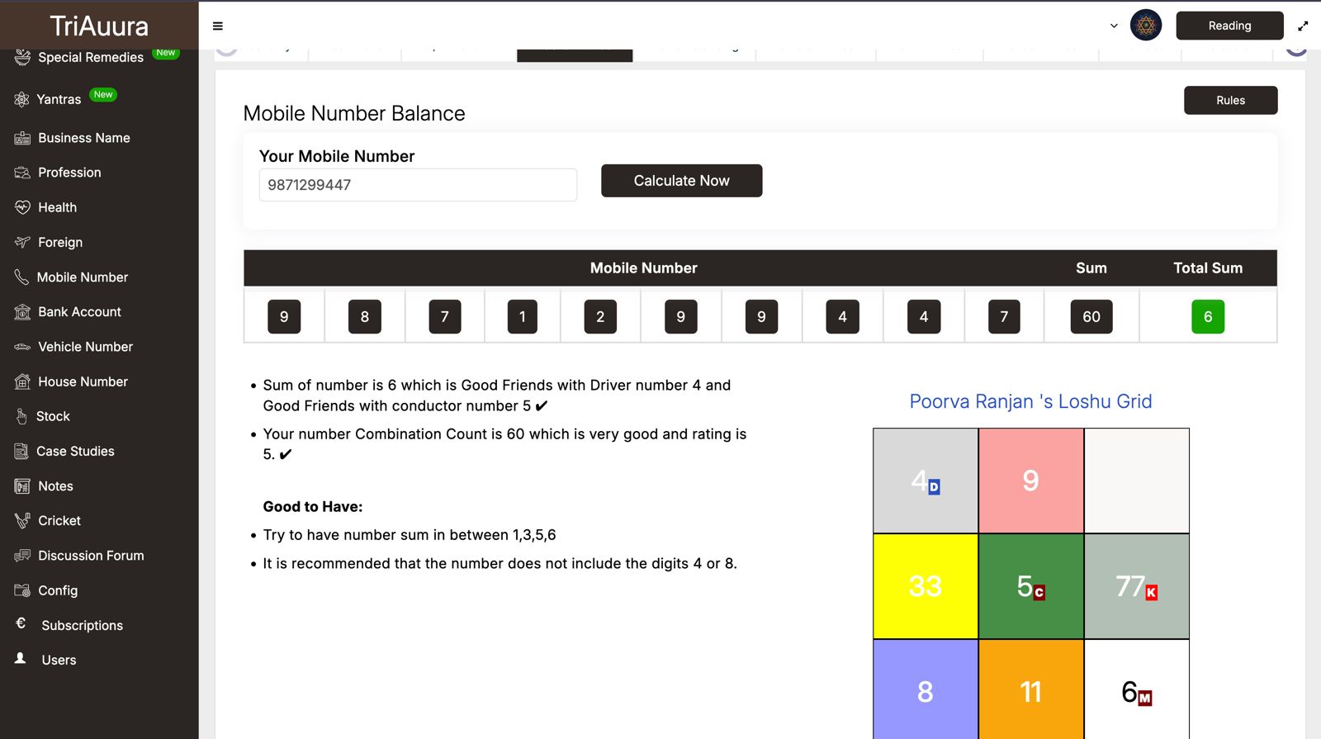The width and height of the screenshot is (1321, 739).
Task: Click the Mobile Number phone icon
Action: click(x=21, y=277)
